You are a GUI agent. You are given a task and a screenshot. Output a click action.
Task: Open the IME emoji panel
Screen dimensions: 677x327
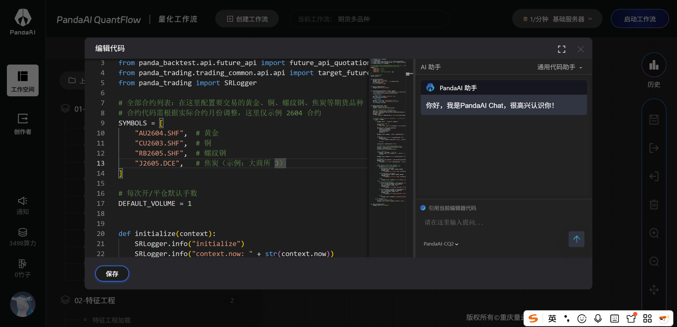point(582,319)
